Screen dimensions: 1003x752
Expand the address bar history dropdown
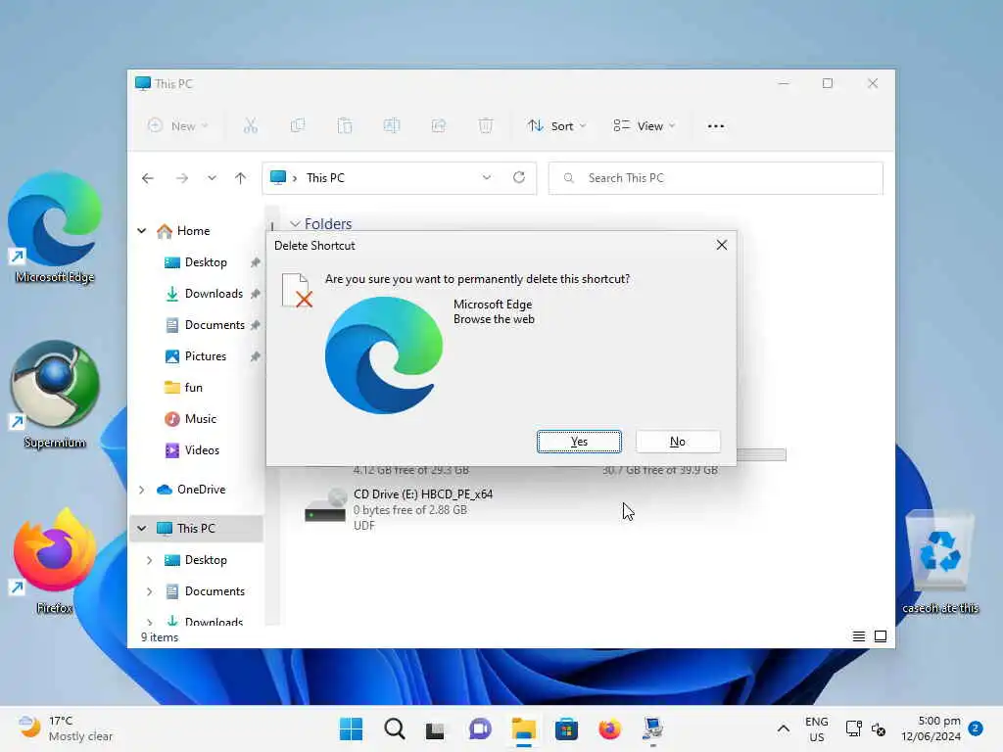(487, 178)
